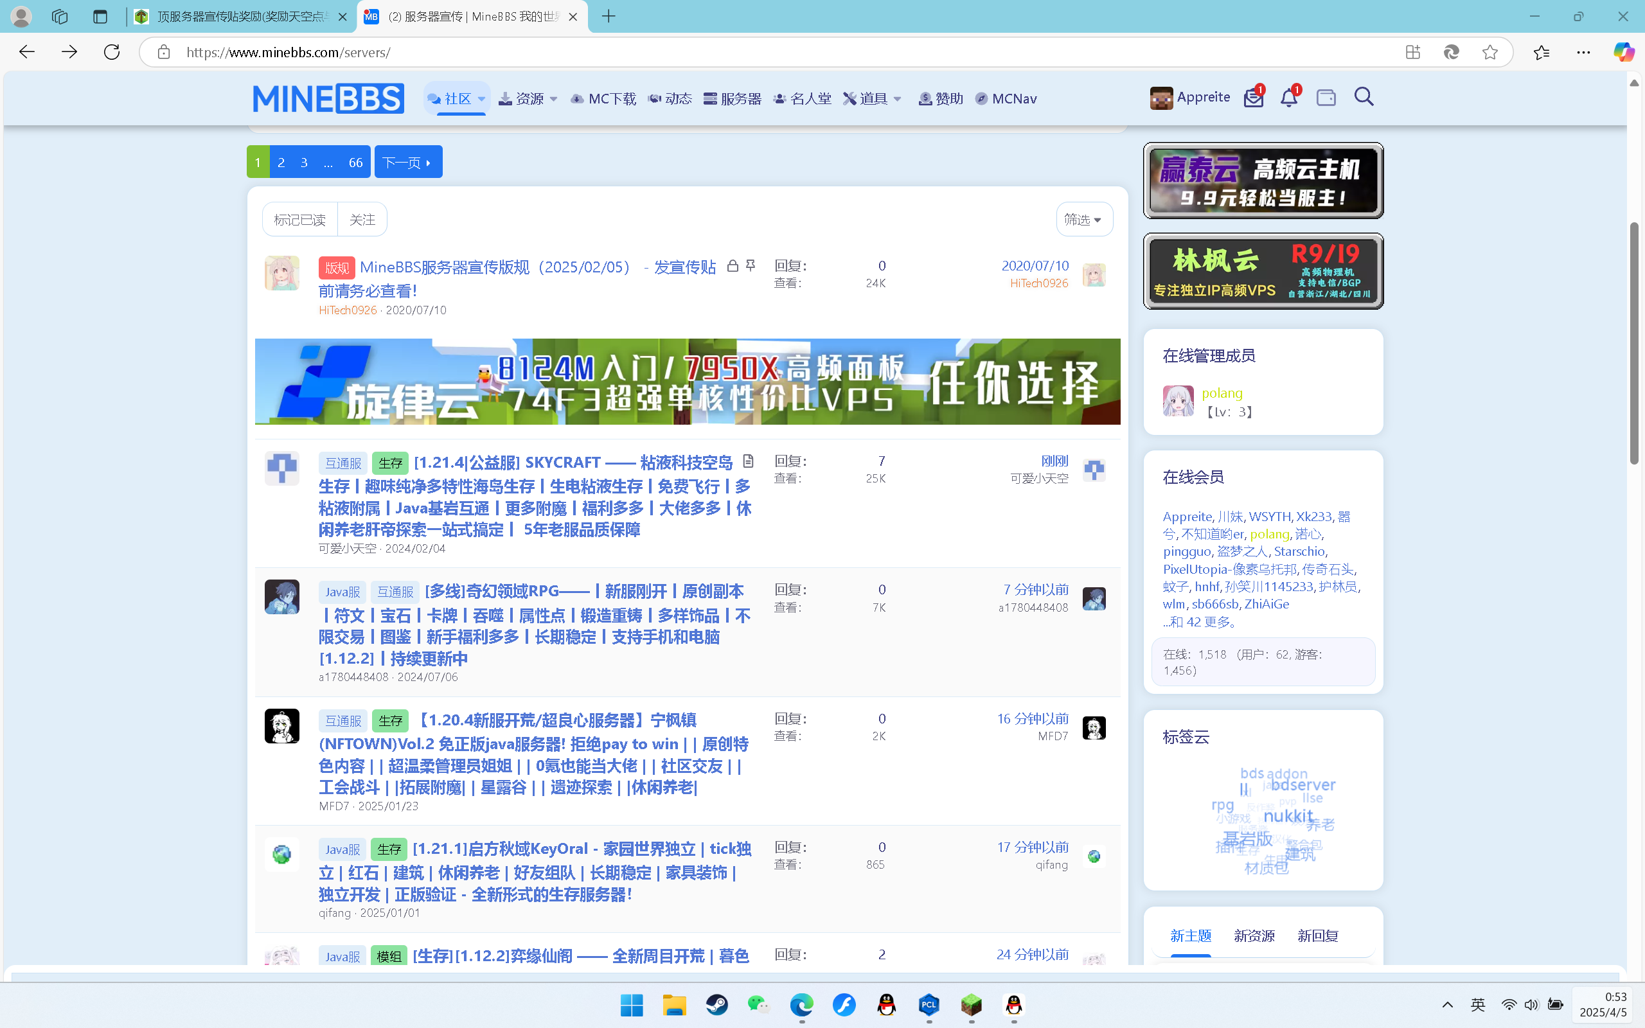Open the 名人堂 menu item

coord(802,99)
